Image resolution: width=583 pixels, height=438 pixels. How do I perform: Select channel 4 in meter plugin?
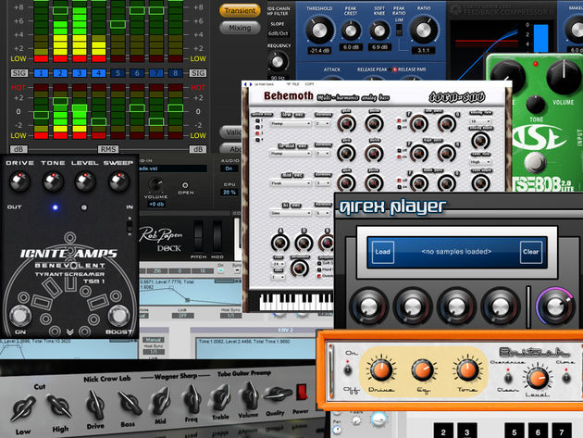[x=98, y=73]
